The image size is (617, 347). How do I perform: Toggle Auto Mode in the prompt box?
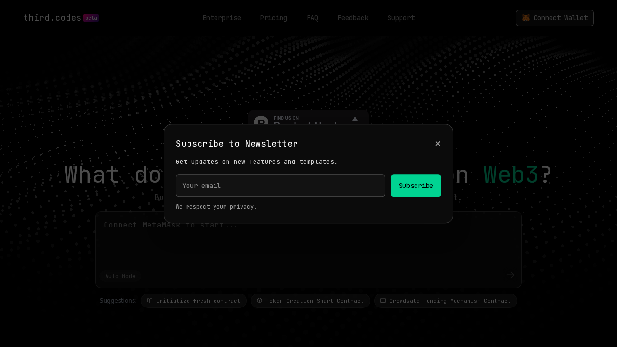[120, 276]
